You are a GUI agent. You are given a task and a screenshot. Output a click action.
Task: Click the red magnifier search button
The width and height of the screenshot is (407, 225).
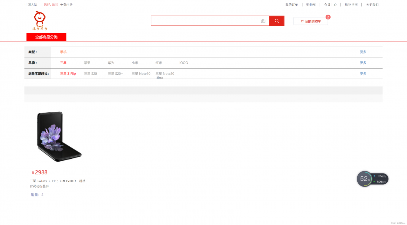coord(277,21)
